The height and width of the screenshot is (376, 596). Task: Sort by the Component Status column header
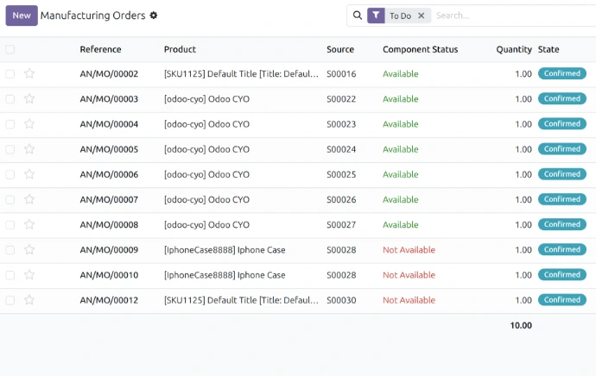tap(420, 50)
